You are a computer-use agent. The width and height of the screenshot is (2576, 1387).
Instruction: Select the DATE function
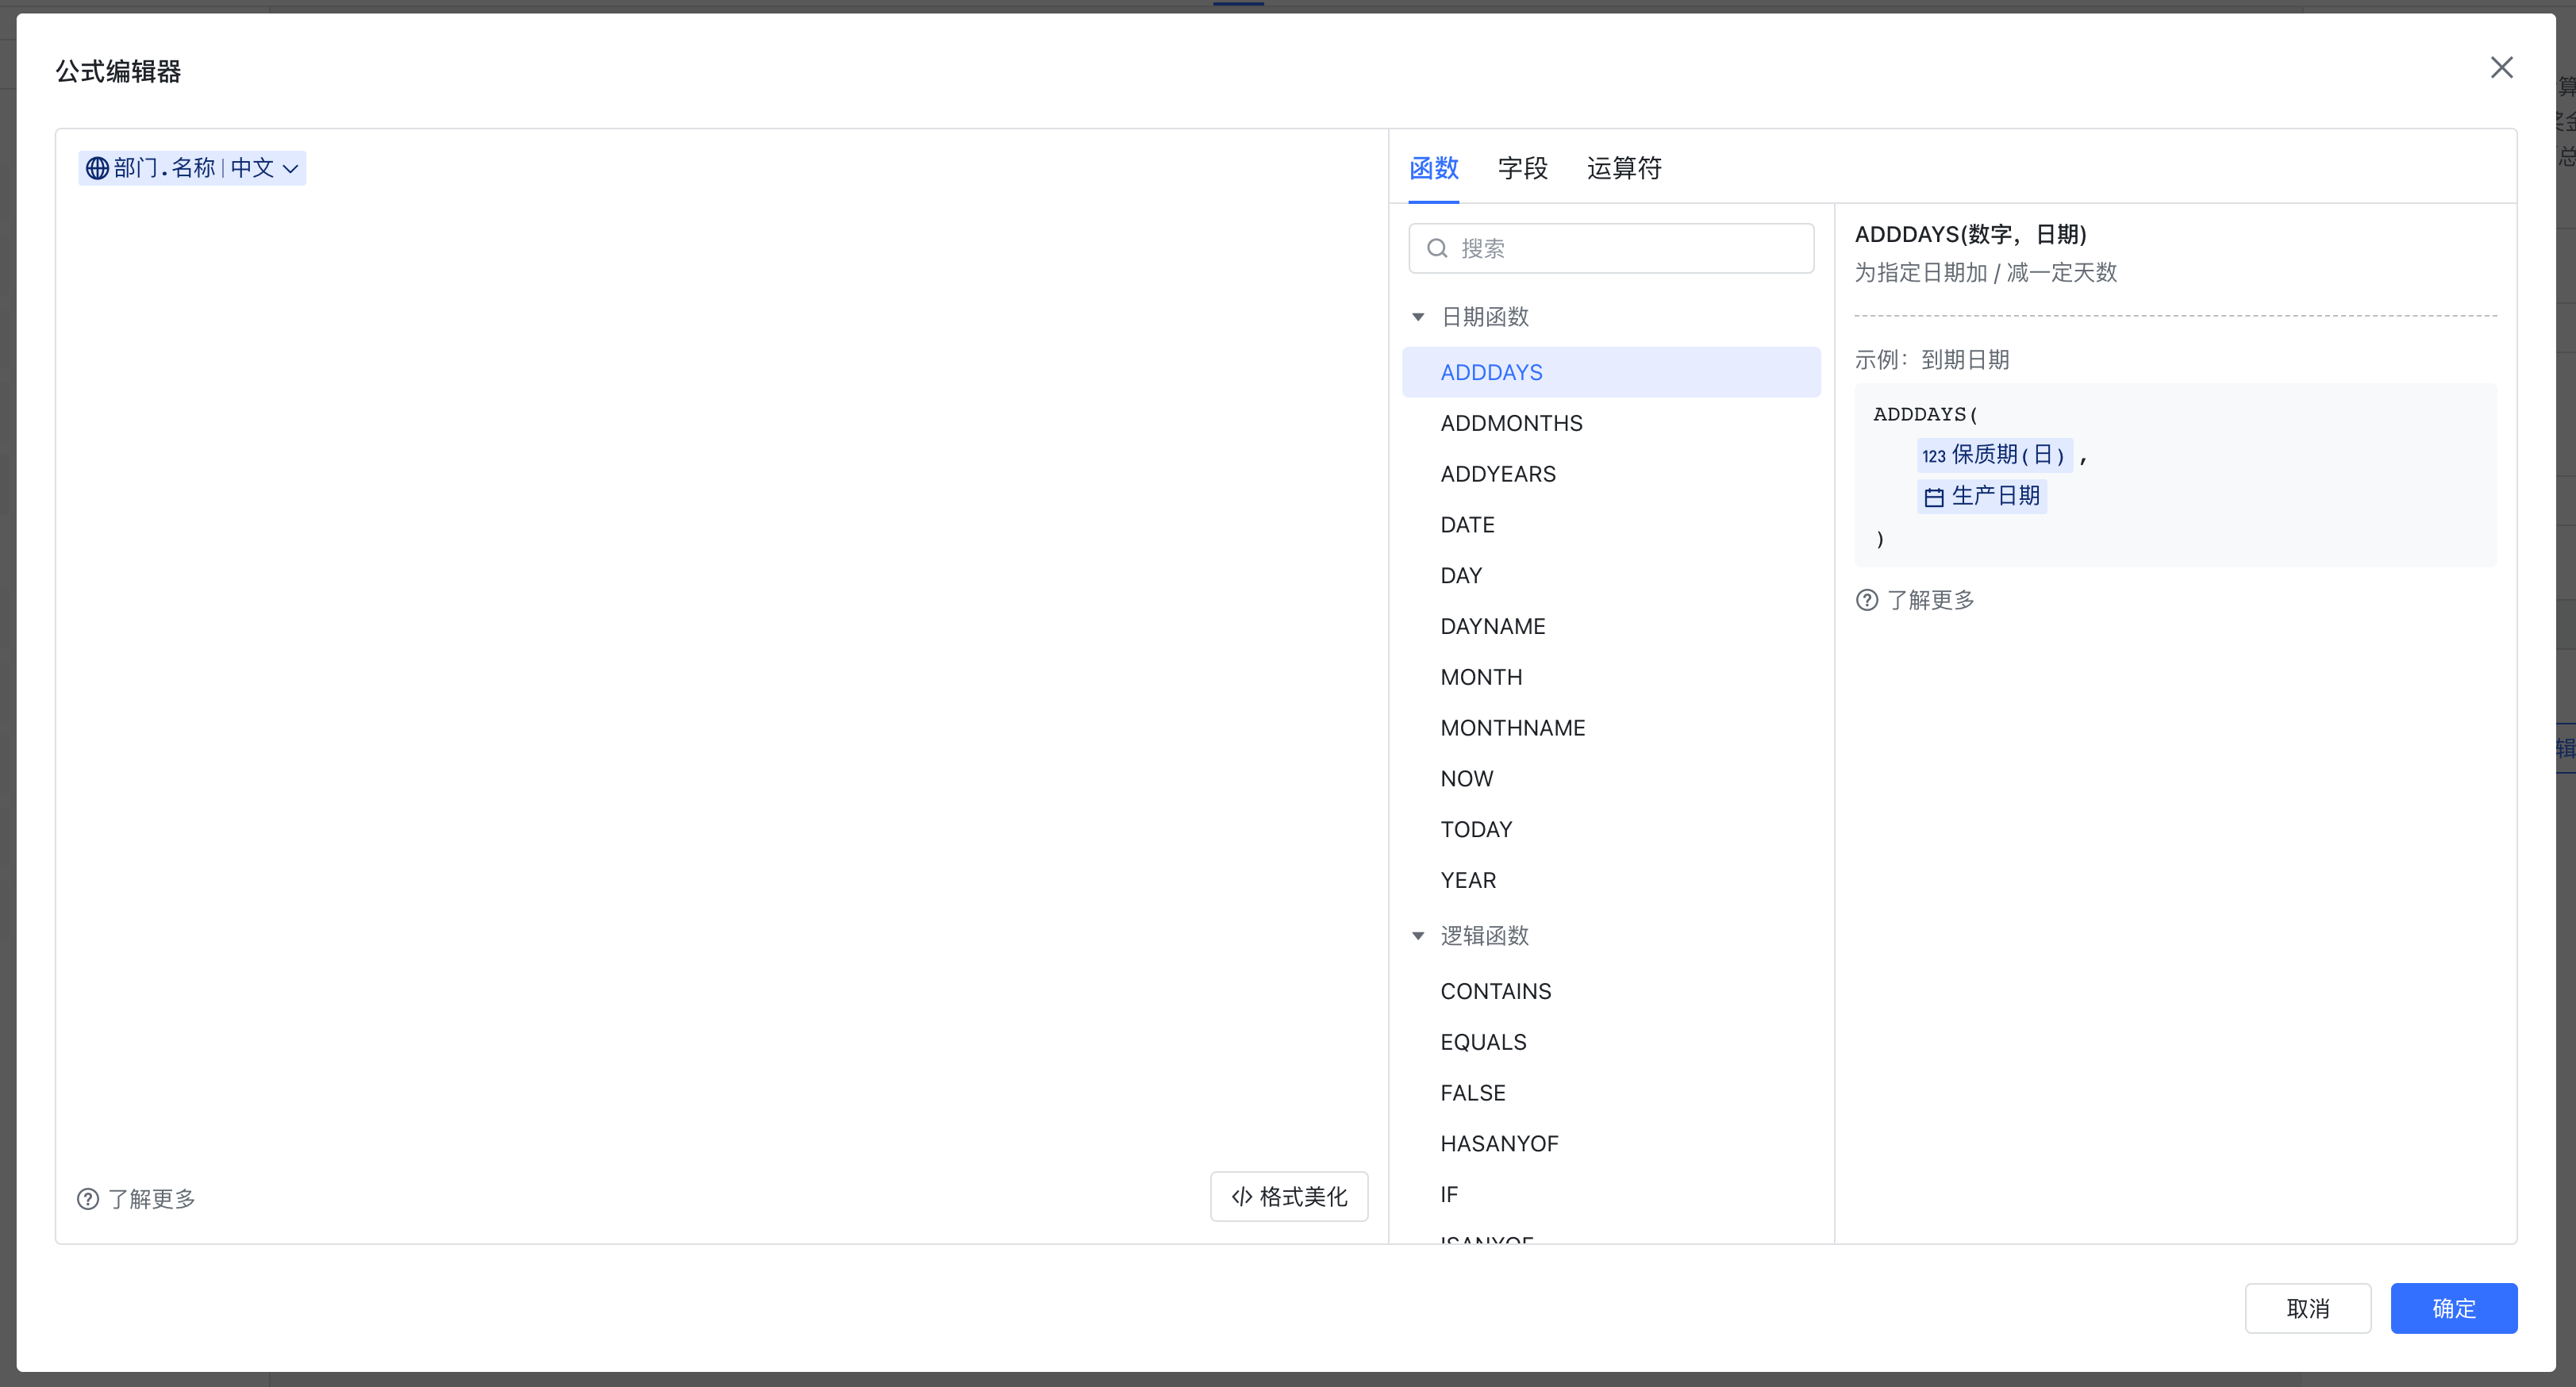pyautogui.click(x=1611, y=525)
